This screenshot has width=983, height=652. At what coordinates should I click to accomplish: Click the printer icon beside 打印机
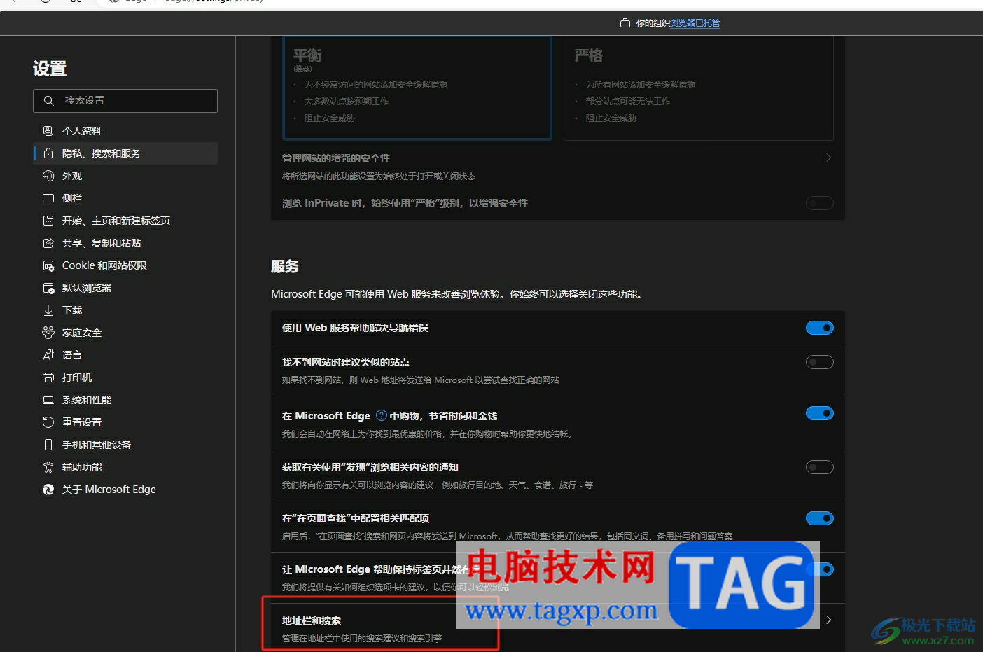click(x=48, y=377)
